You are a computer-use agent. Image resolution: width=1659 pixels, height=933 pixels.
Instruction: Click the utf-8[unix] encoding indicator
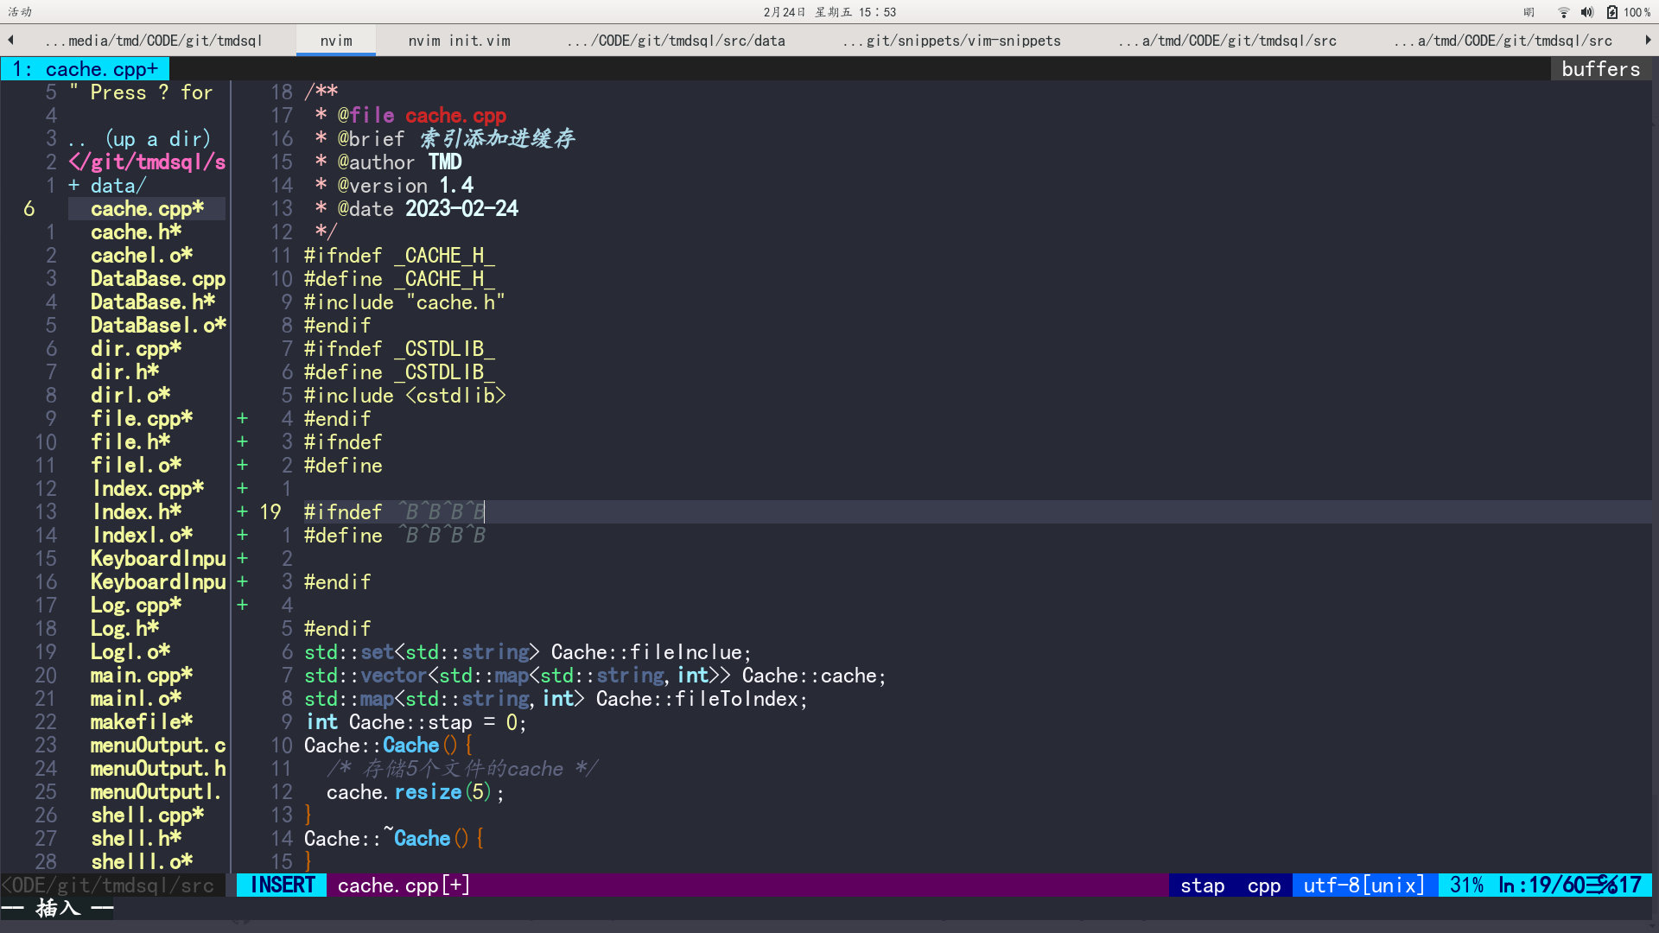click(1363, 885)
